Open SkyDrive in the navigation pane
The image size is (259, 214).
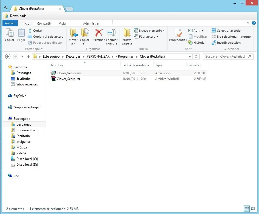[17, 96]
